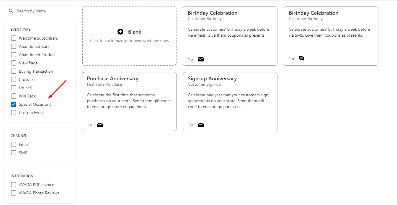Image resolution: width=397 pixels, height=205 pixels.
Task: Enable AVADA PDF Invoice integration filter
Action: pyautogui.click(x=14, y=185)
